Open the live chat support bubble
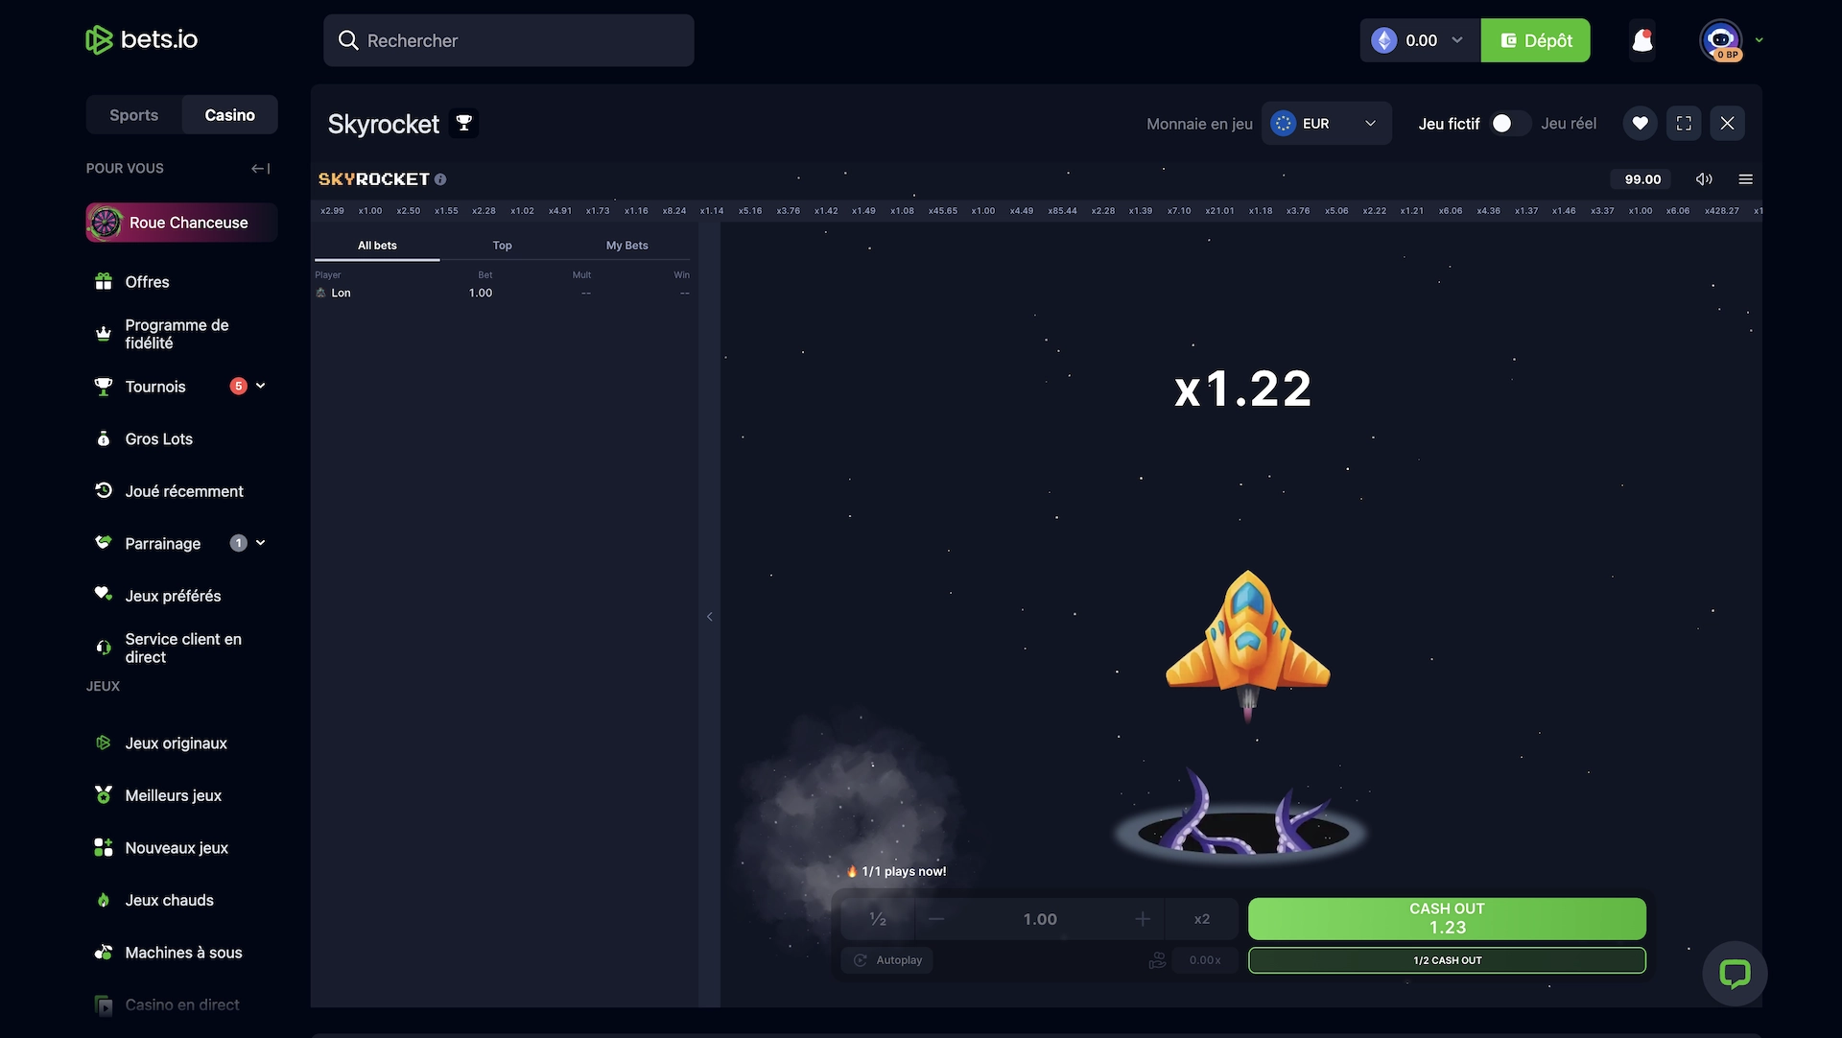1842x1038 pixels. coord(1736,973)
